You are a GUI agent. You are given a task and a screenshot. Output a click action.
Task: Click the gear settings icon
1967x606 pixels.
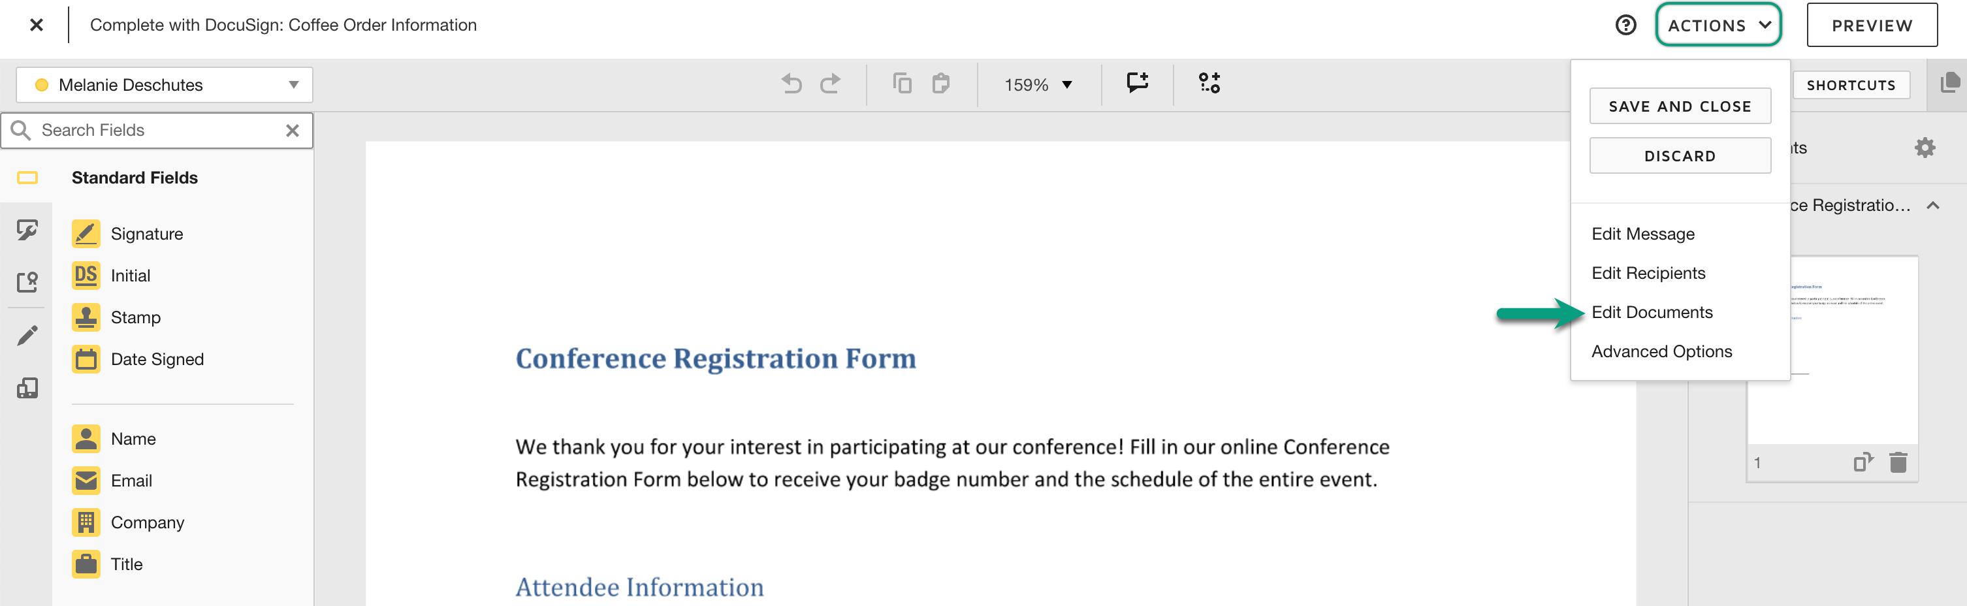(1925, 148)
